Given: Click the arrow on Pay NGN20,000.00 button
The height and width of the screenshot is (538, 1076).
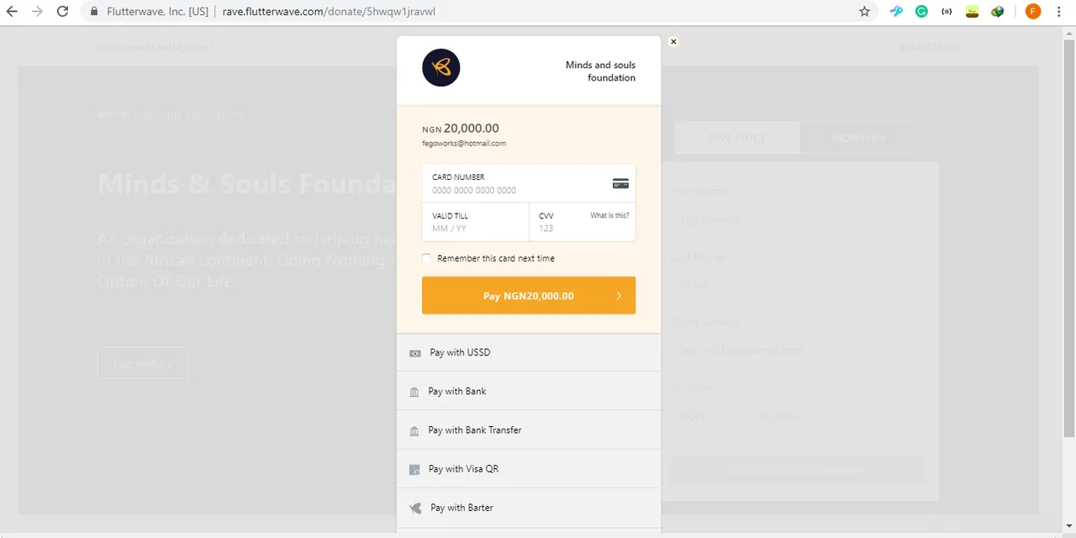Looking at the screenshot, I should coord(619,296).
